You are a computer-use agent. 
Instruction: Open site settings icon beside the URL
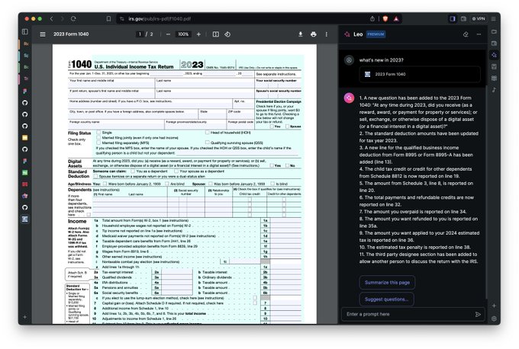pyautogui.click(x=122, y=19)
